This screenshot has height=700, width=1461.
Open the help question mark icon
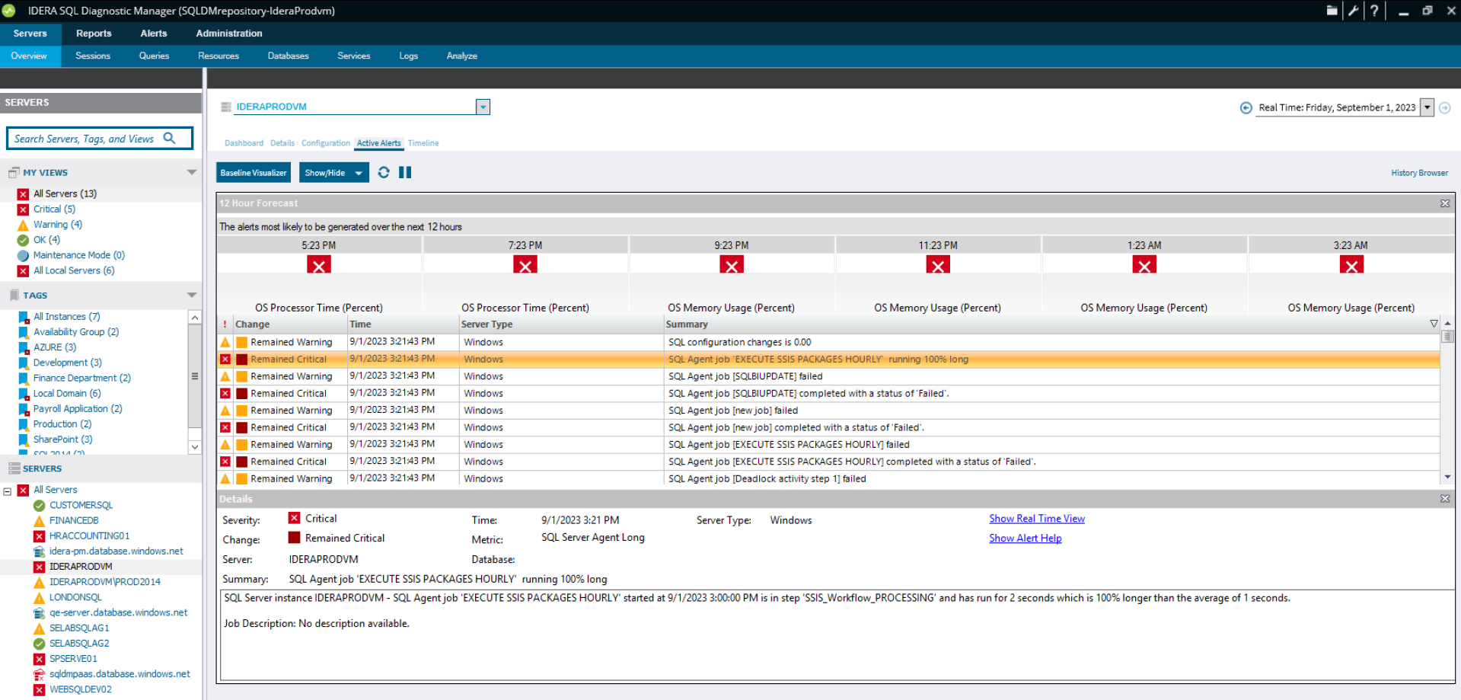coord(1374,11)
